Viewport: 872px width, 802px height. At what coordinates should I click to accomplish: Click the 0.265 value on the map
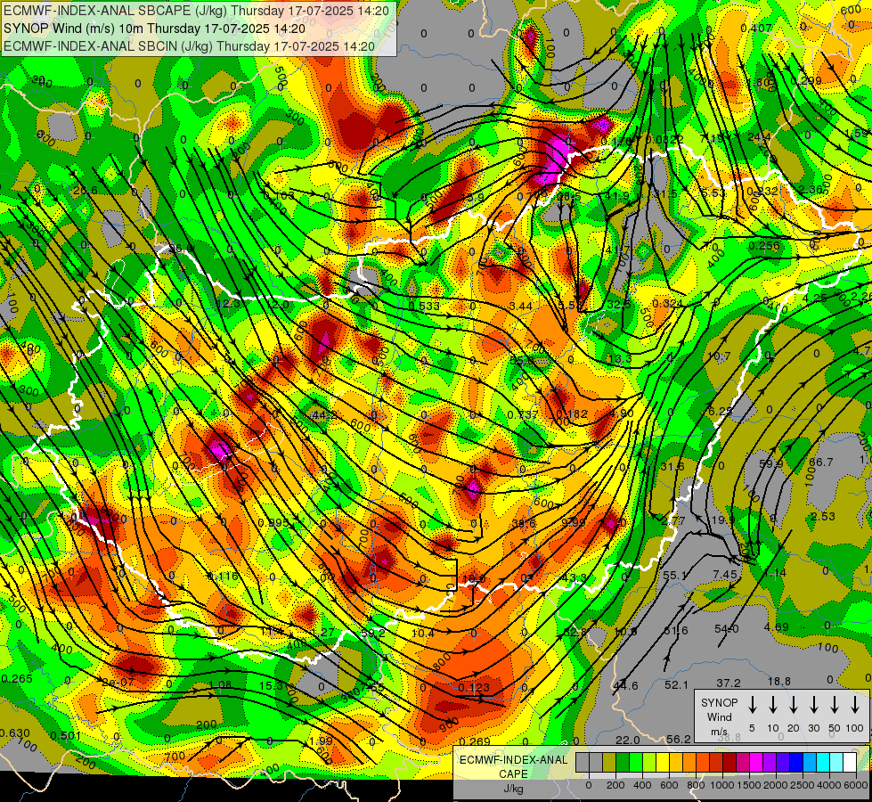[17, 678]
